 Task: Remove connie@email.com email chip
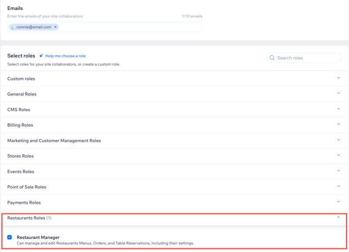(55, 27)
